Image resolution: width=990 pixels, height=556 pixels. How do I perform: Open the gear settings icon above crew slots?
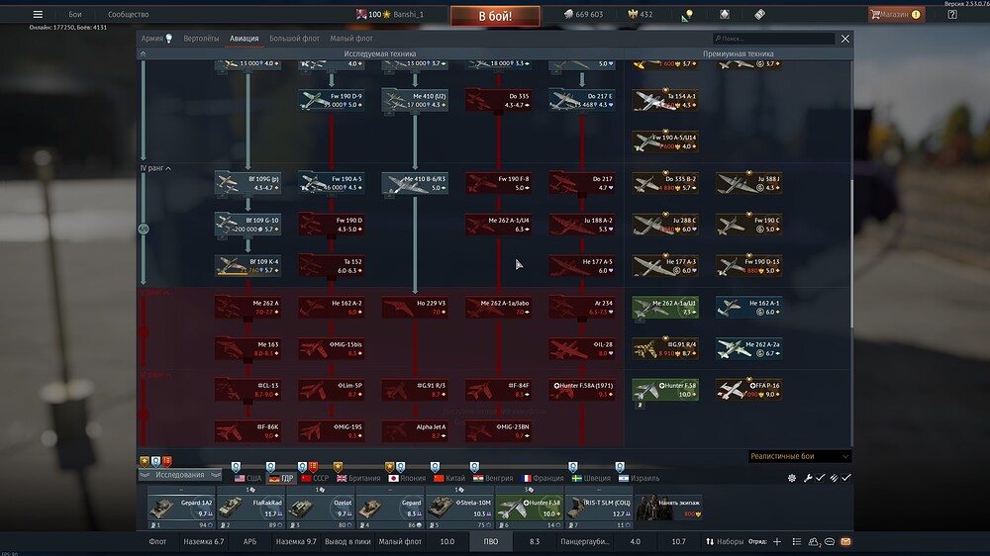point(792,478)
